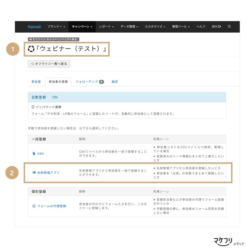
Task: Expand the データ管理 dropdown menu
Action: [x=129, y=26]
